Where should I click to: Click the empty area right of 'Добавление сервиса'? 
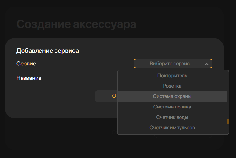pos(147,51)
